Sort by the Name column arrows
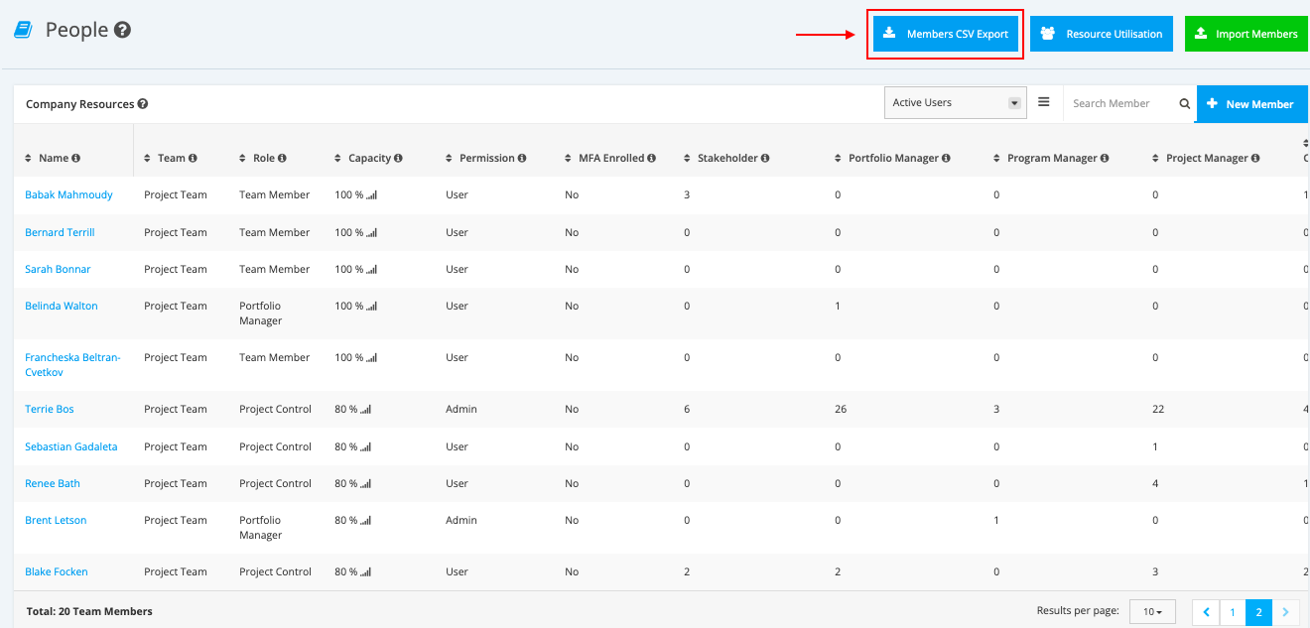The width and height of the screenshot is (1310, 628). pos(29,158)
